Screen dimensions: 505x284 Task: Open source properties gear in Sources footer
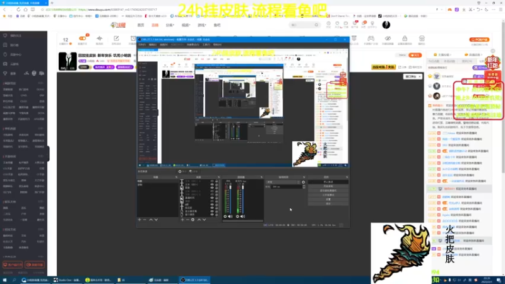pos(193,220)
